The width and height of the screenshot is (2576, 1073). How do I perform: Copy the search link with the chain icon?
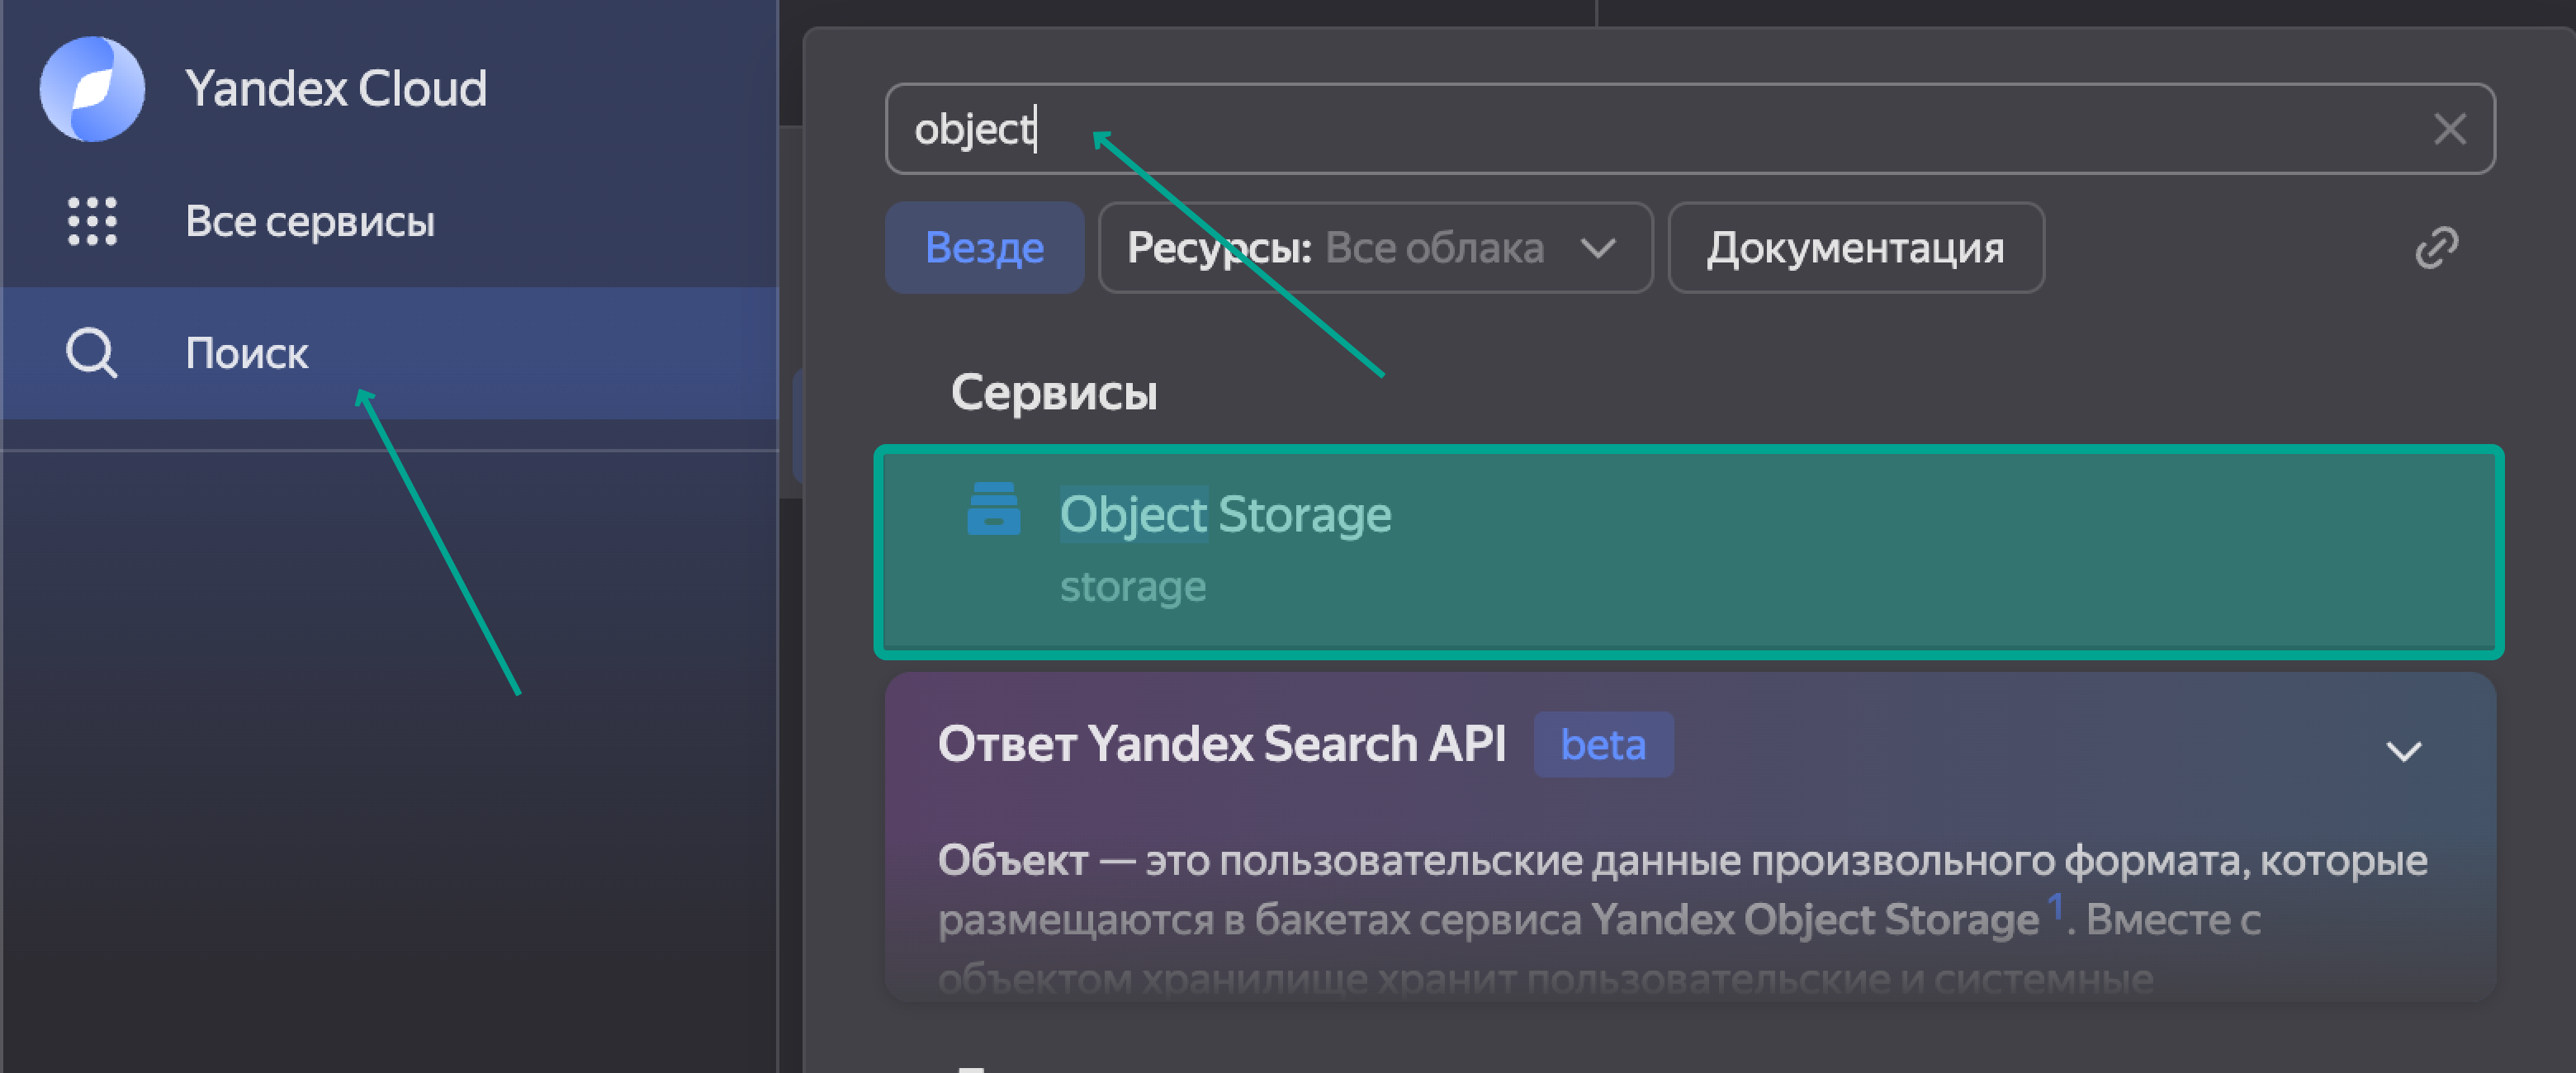(x=2436, y=248)
